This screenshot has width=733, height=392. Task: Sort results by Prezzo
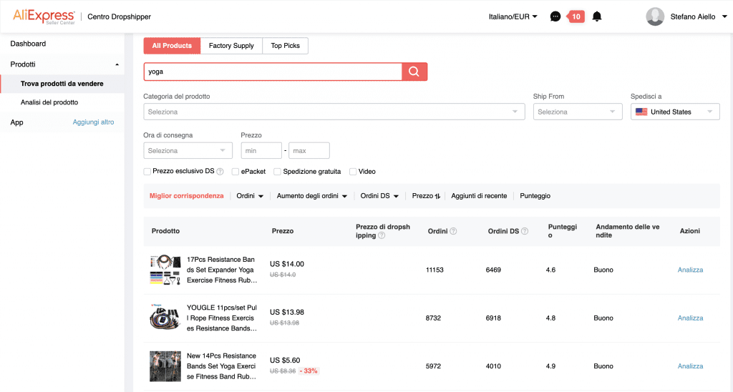426,196
